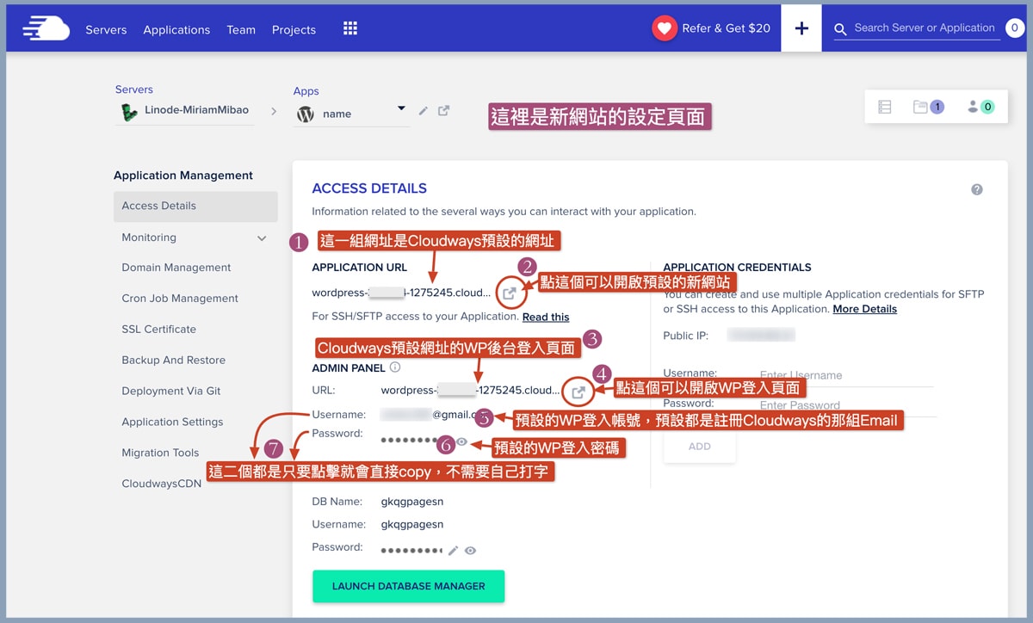Open Deployment Via Git section
This screenshot has height=623, width=1033.
(x=170, y=391)
